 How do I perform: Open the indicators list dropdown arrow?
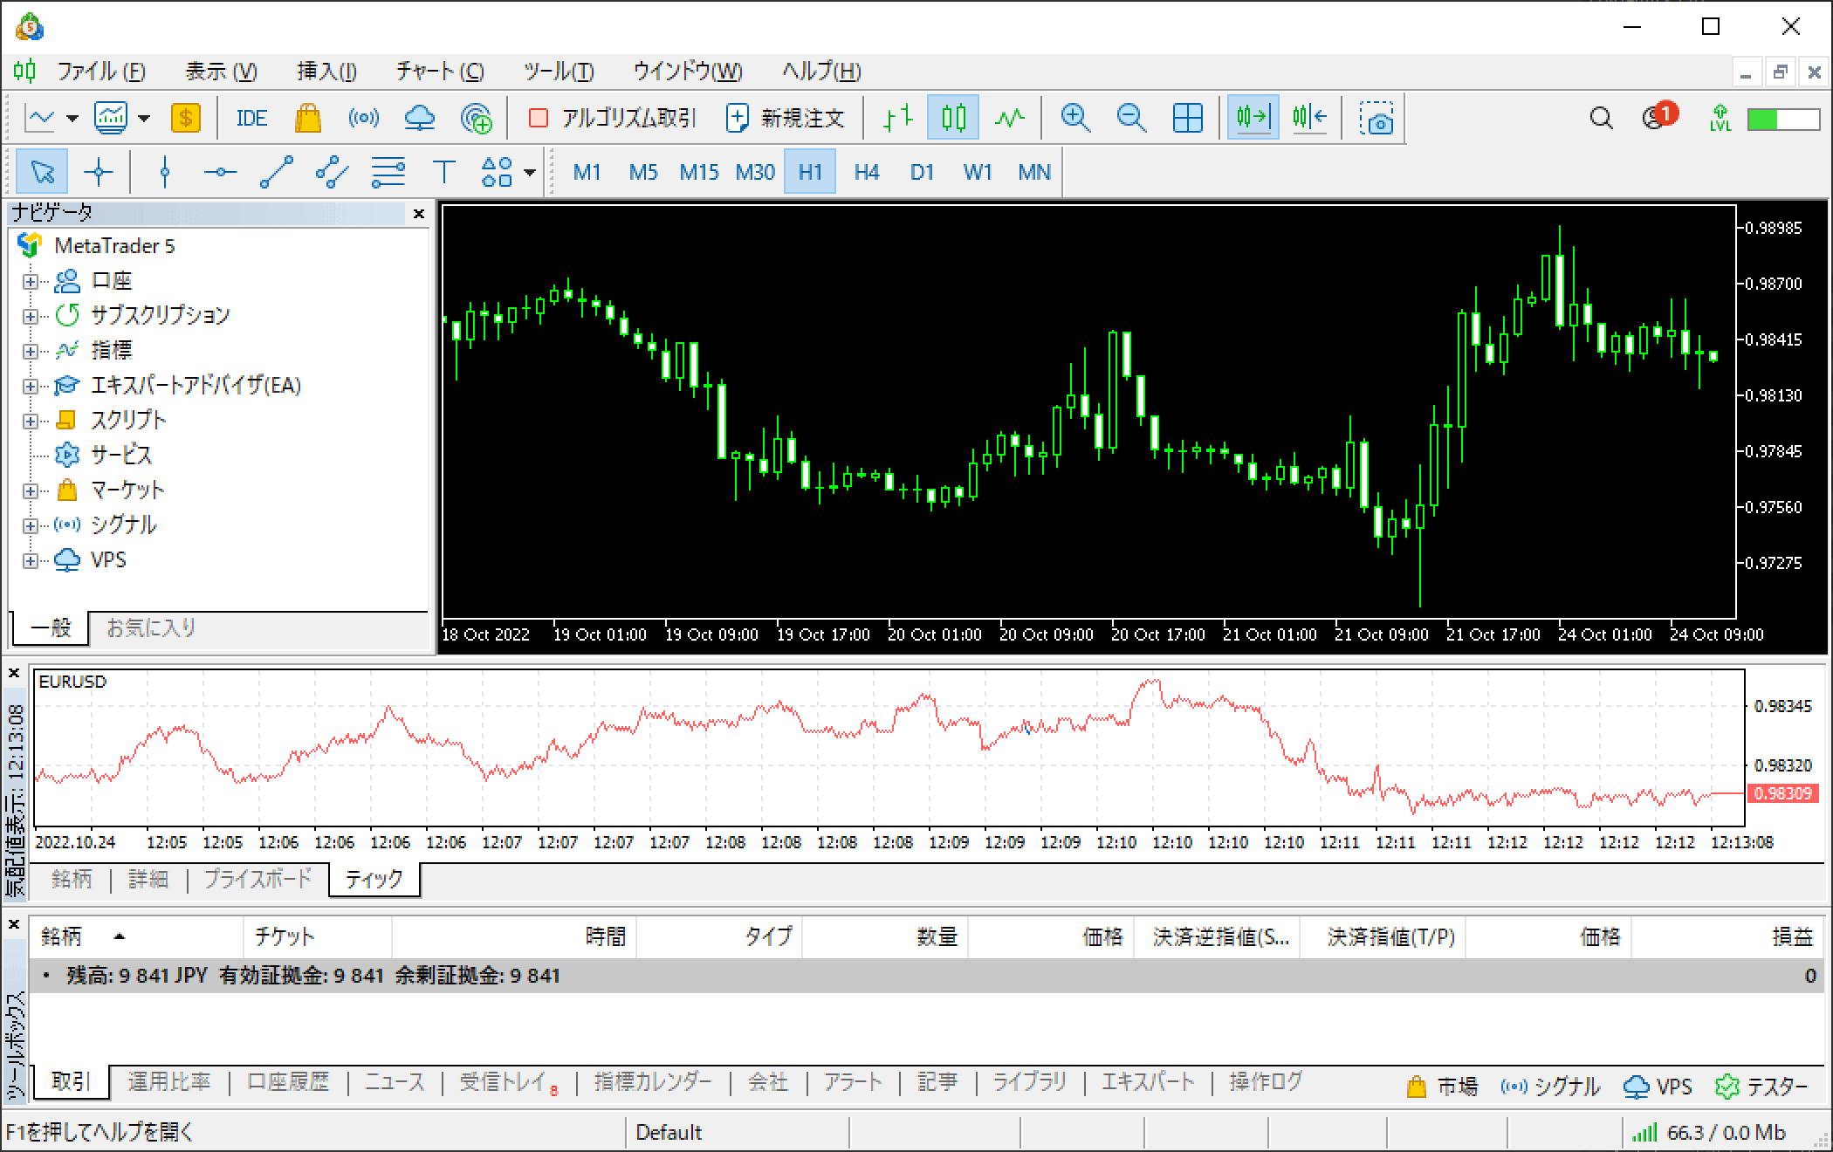coord(144,118)
